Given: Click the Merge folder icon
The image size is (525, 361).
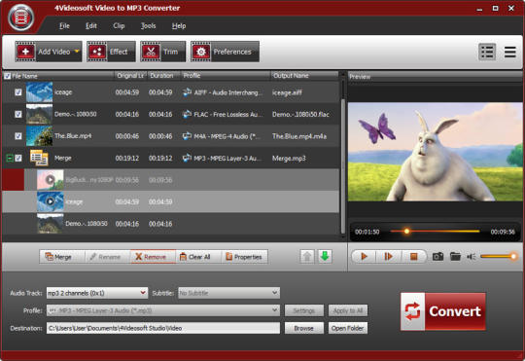Looking at the screenshot, I should point(39,158).
